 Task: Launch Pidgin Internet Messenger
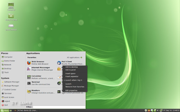(x=40, y=69)
